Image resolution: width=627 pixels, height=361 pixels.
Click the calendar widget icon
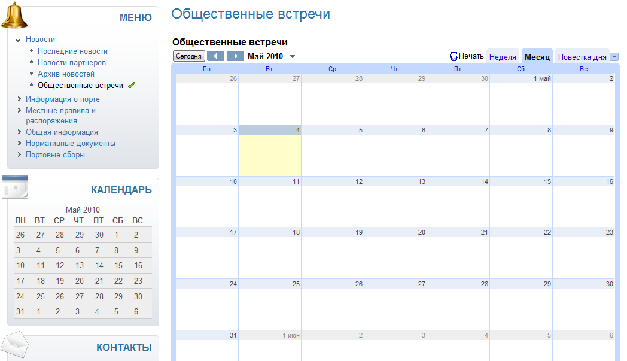point(15,187)
